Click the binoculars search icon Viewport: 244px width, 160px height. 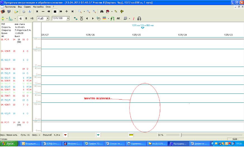(x=102, y=11)
